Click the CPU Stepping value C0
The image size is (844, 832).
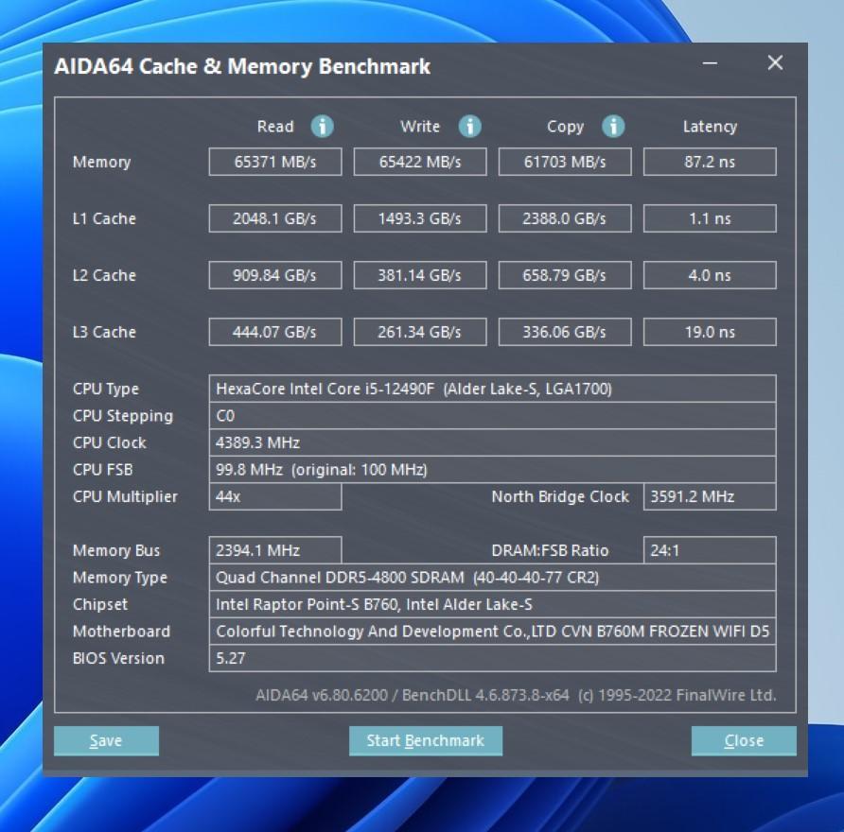(x=493, y=416)
